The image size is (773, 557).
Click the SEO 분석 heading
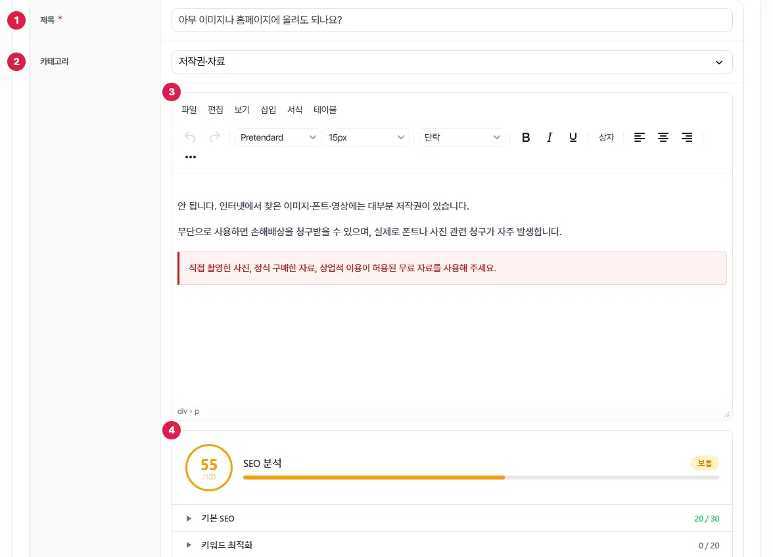coord(262,464)
